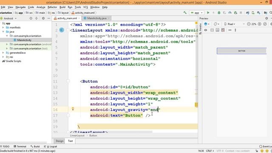Open the Project Structure icon

coord(265,13)
